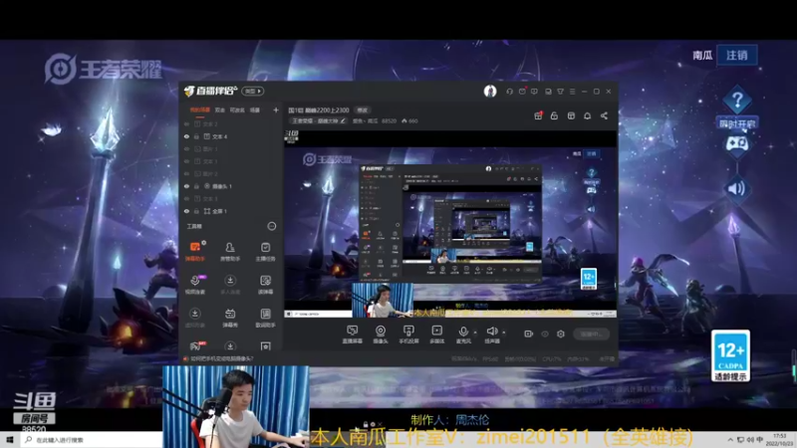Open the user avatar in title bar
This screenshot has width=797, height=448.
(x=490, y=92)
